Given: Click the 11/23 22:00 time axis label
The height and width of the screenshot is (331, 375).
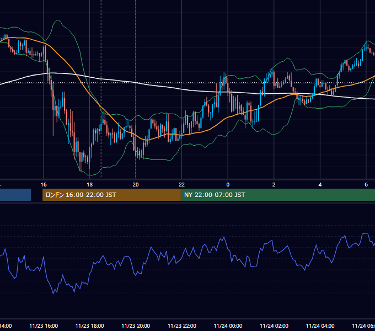Looking at the screenshot, I should pos(182,325).
